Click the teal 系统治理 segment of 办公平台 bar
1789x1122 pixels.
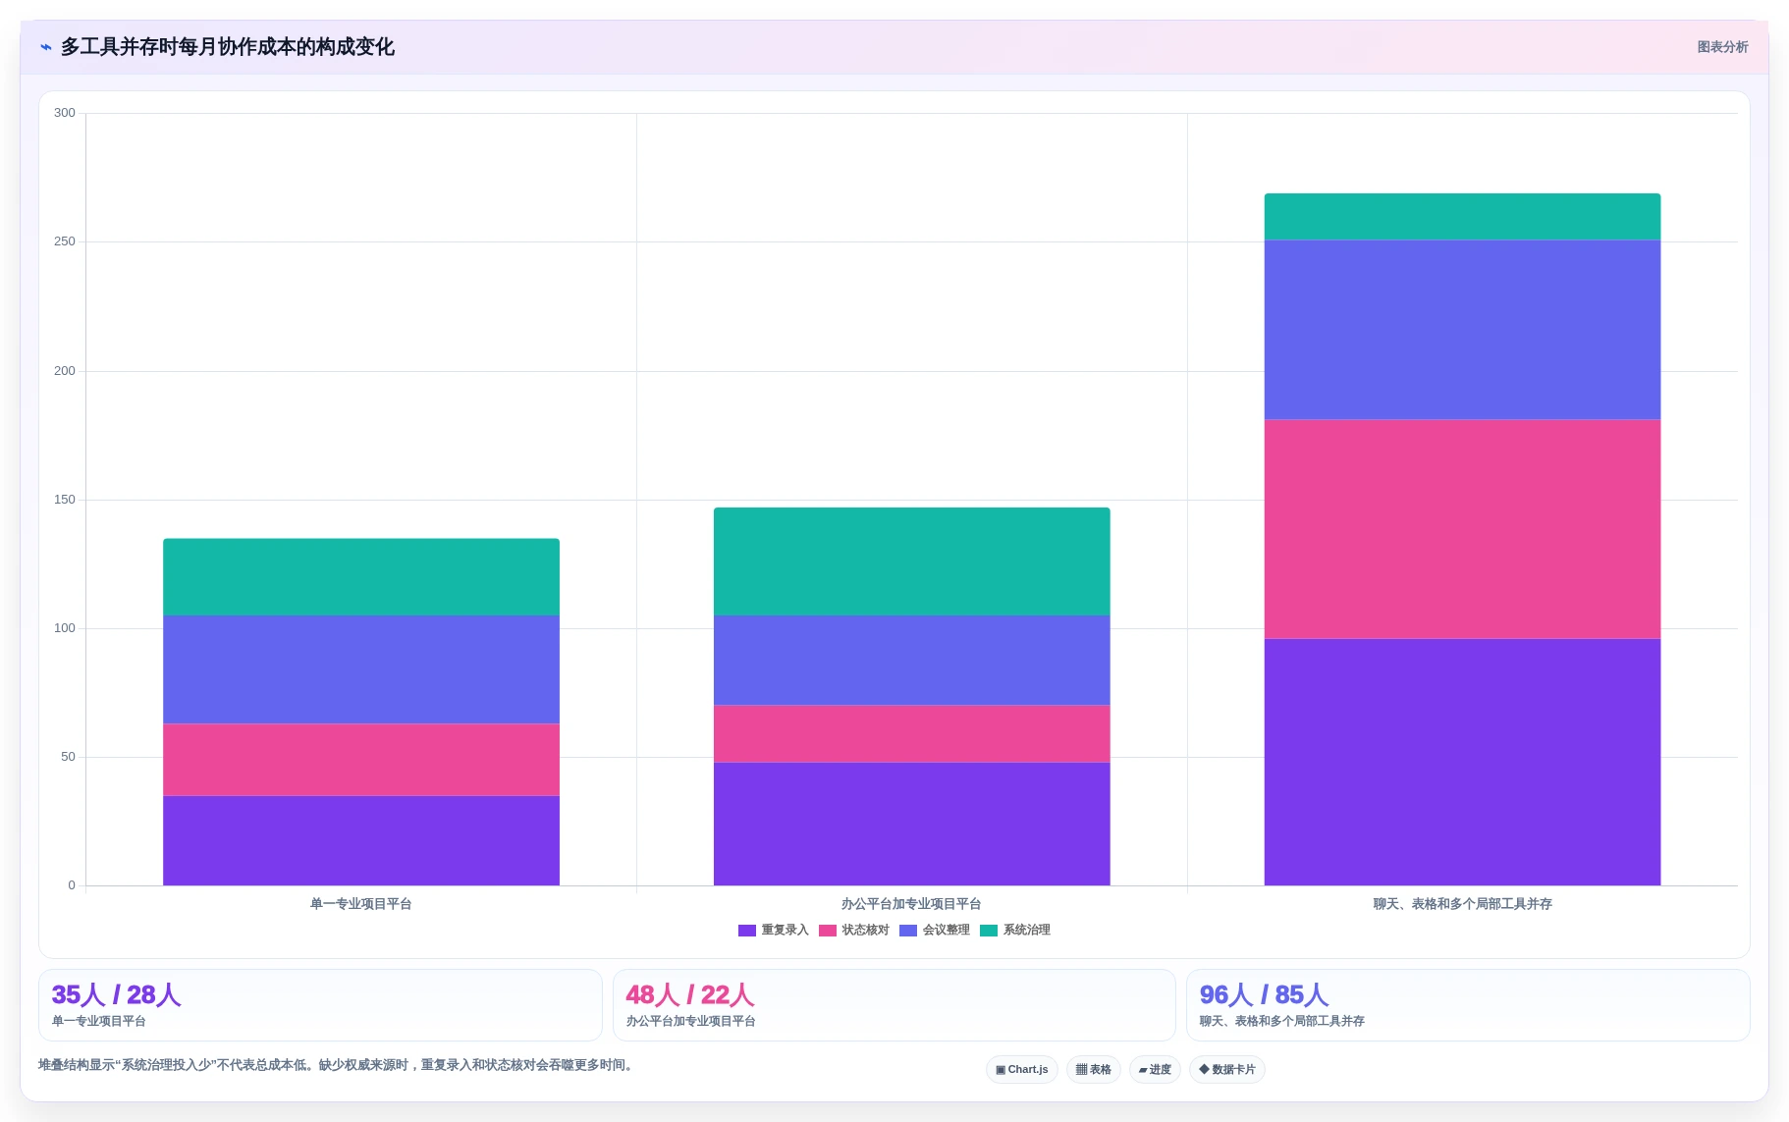(911, 561)
